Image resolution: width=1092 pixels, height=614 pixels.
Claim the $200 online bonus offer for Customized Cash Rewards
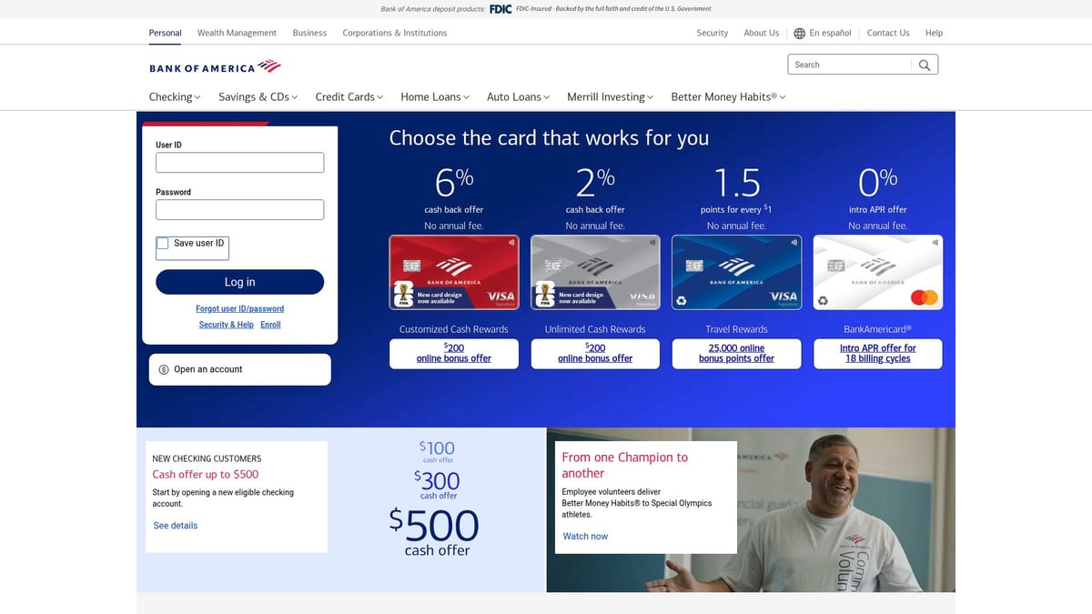[x=453, y=353]
